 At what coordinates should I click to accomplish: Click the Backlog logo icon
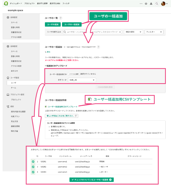(6, 3)
